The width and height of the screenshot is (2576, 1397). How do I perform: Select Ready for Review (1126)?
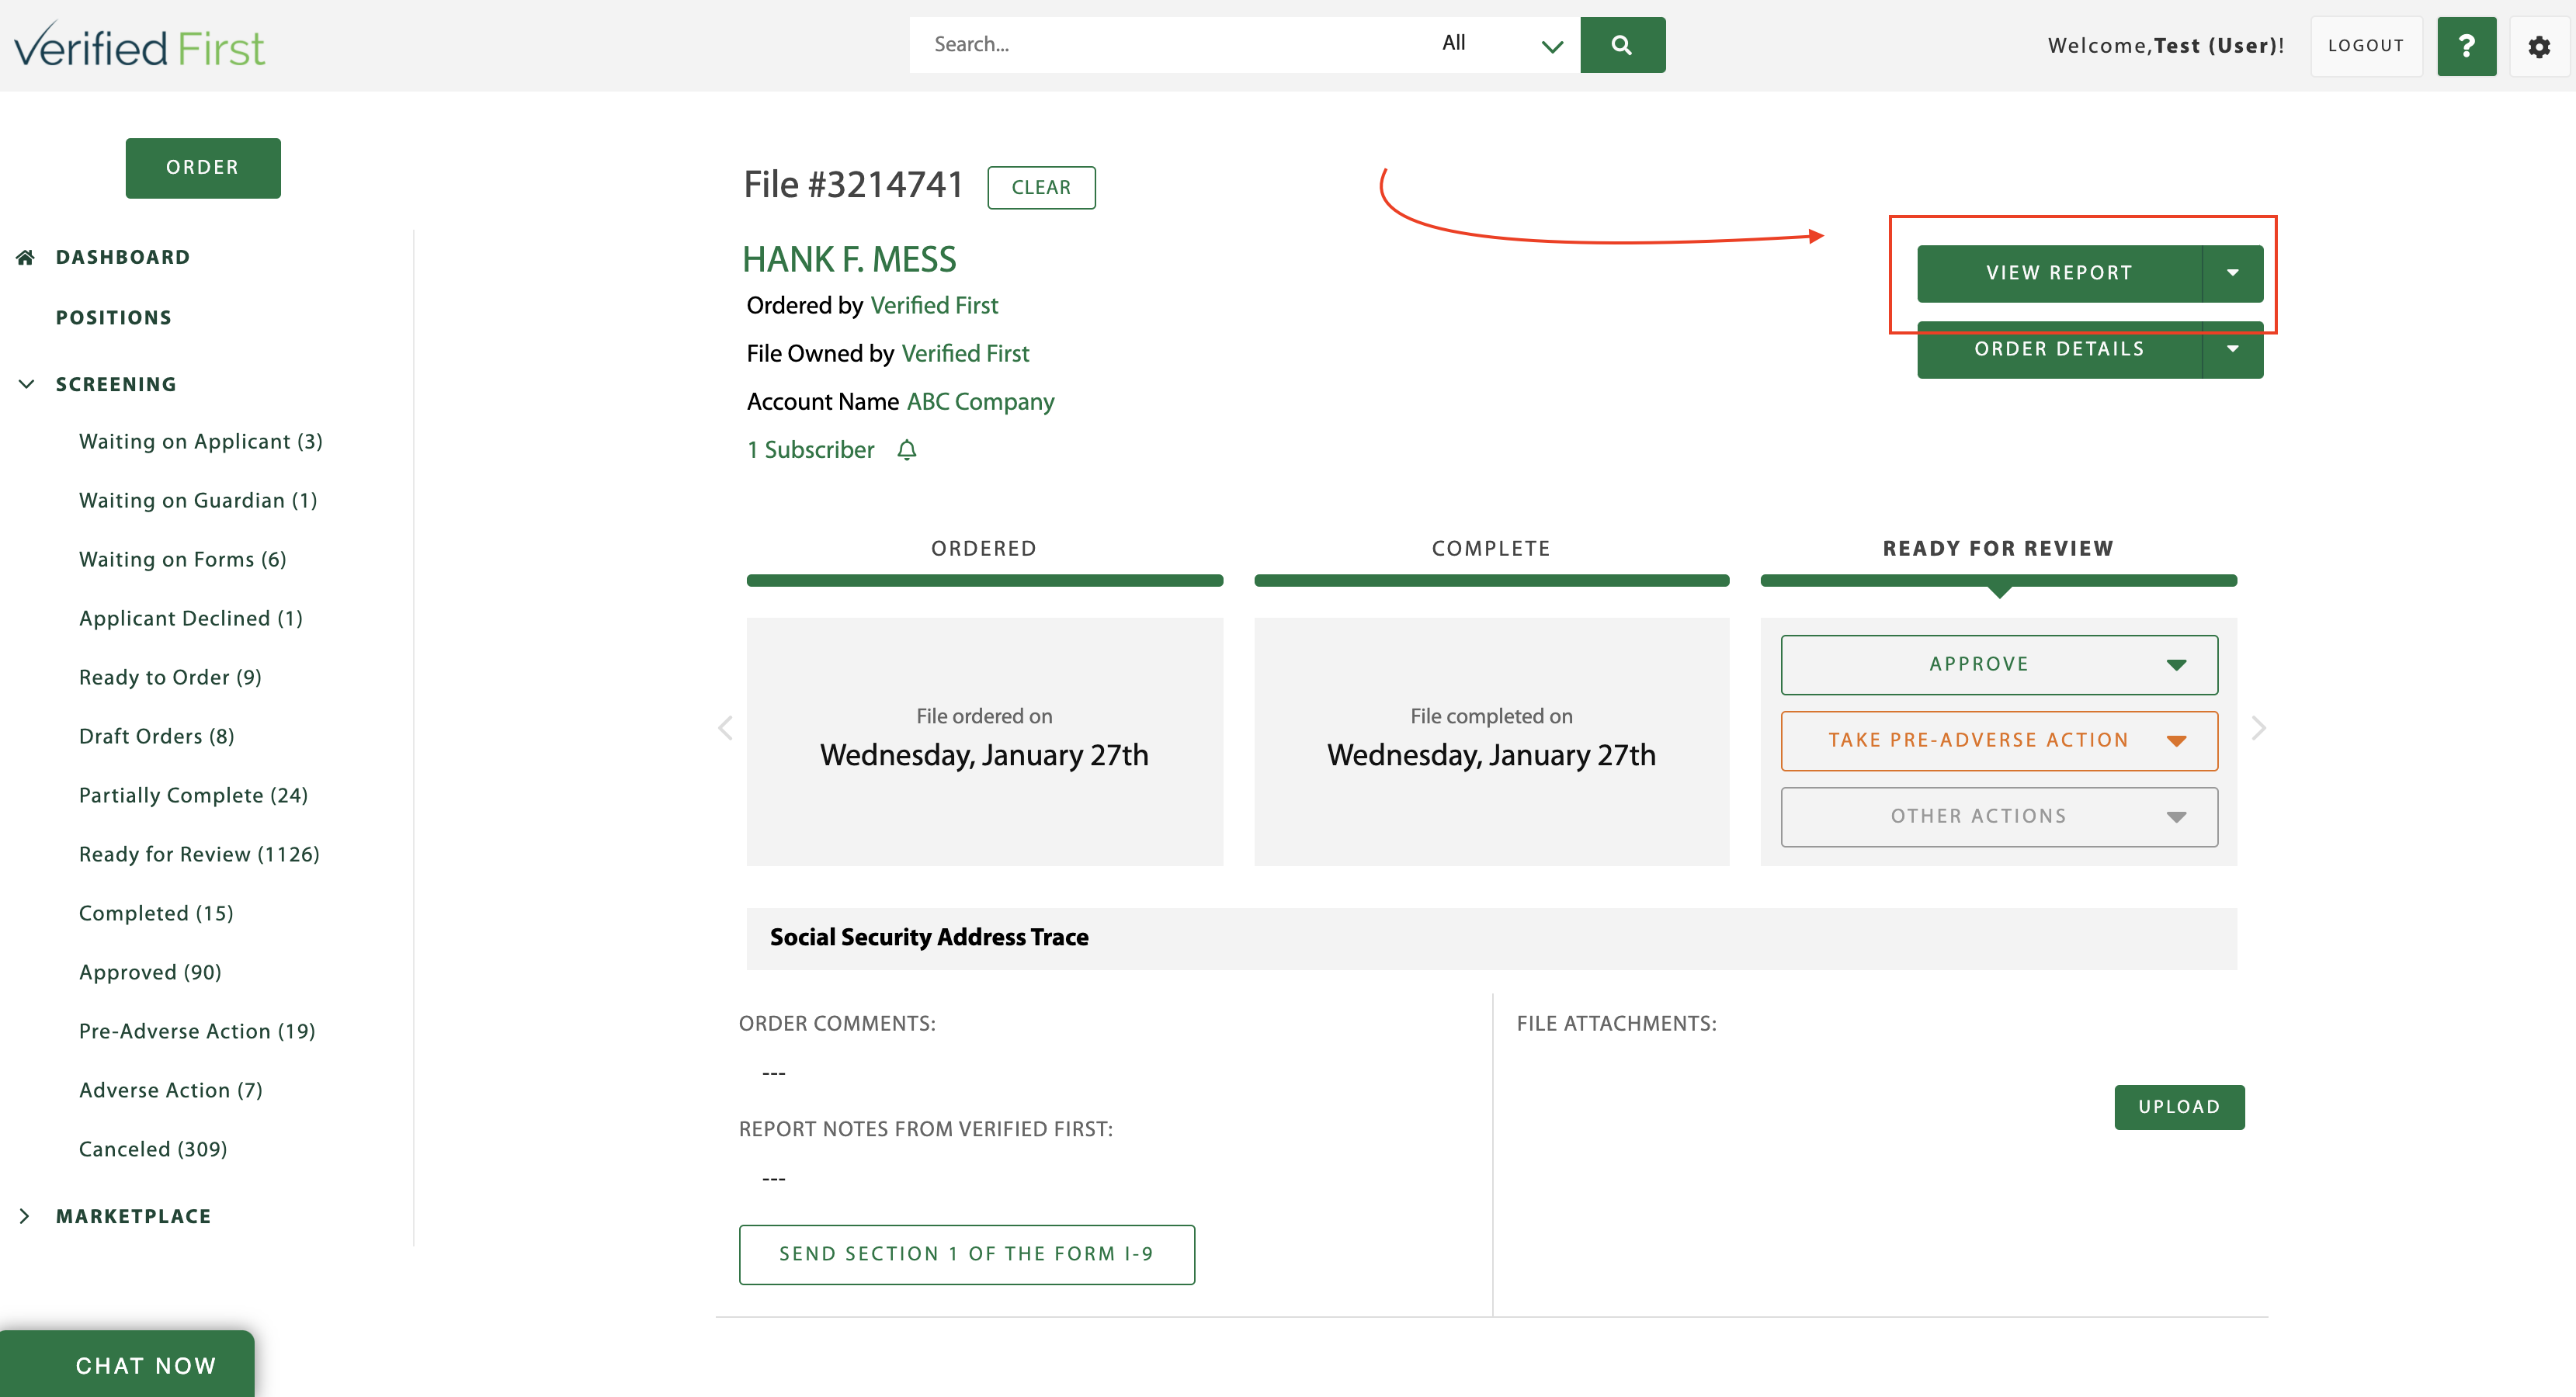[200, 854]
